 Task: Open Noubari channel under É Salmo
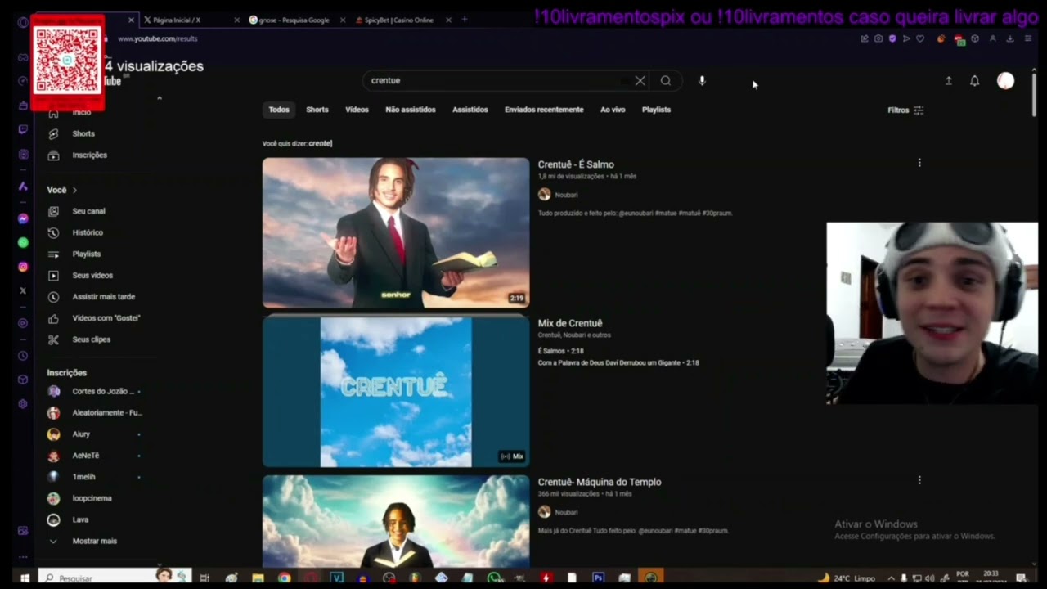566,195
